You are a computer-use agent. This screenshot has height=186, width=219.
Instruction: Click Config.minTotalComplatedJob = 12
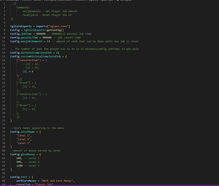click(x=35, y=53)
